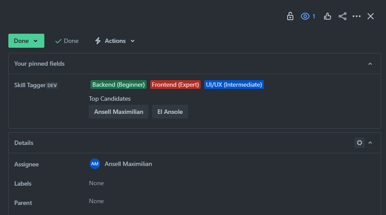Open the Actions lightning dropdown
386x215 pixels.
coord(115,41)
